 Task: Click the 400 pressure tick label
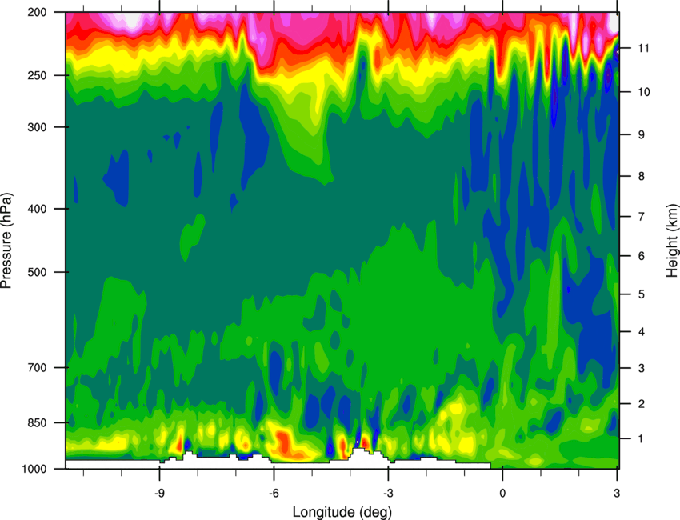[38, 209]
